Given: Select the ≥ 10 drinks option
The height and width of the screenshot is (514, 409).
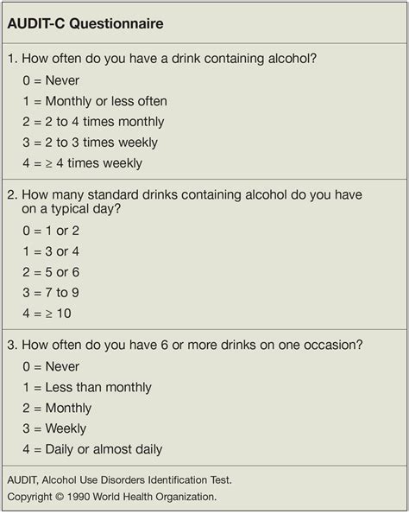Looking at the screenshot, I should point(47,314).
